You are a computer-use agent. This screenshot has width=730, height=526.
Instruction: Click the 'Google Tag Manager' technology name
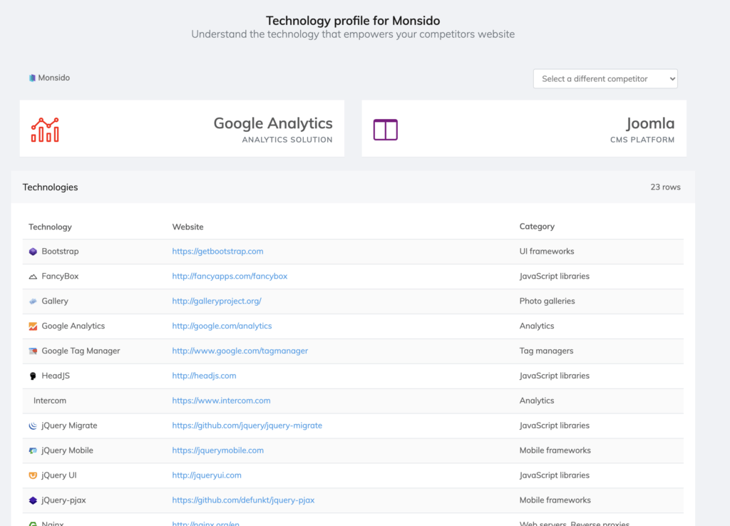click(x=81, y=351)
